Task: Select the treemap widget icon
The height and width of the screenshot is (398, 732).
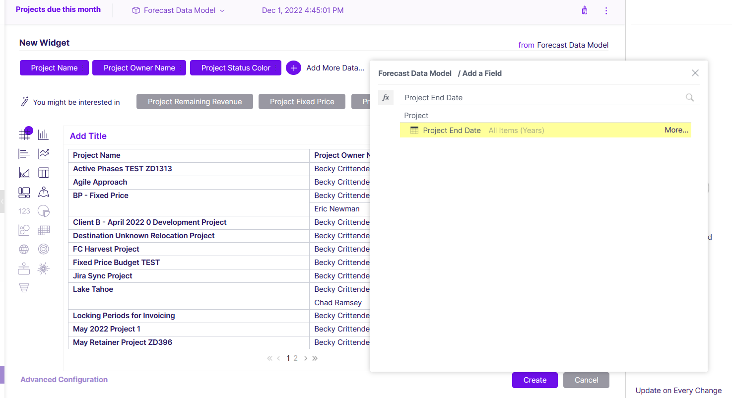Action: [x=24, y=192]
